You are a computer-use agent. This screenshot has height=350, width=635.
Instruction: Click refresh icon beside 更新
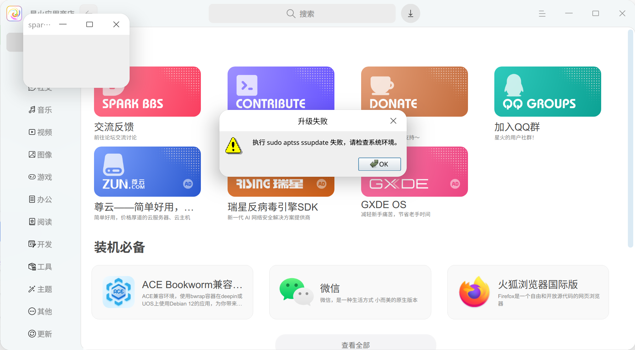tap(32, 334)
